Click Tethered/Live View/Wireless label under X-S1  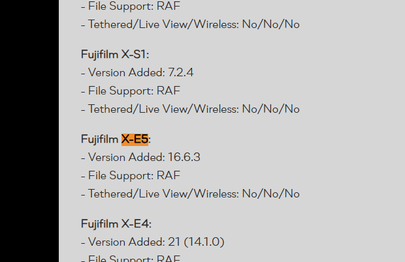click(163, 109)
